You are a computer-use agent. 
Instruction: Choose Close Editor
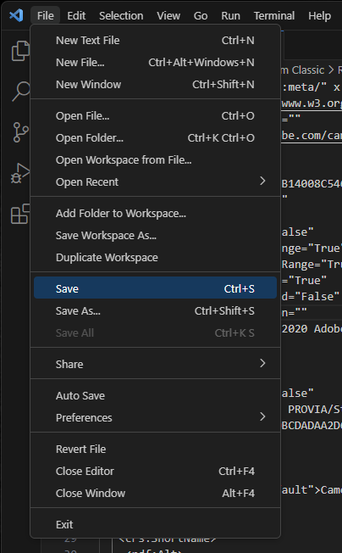(155, 472)
